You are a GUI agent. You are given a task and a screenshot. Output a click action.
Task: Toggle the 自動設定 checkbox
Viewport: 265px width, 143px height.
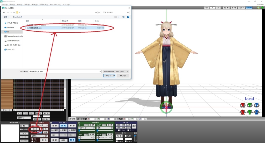coord(21,130)
